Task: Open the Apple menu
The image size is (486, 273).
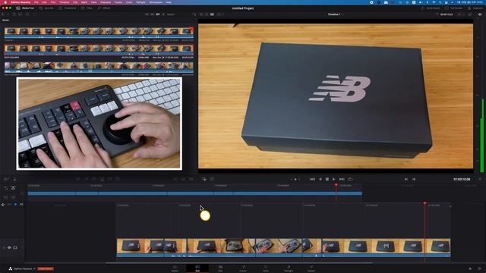Action: pos(5,2)
